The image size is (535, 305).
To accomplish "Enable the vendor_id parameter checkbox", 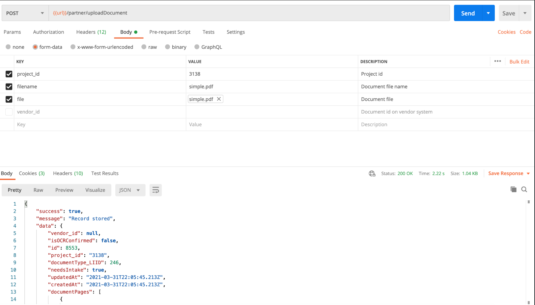I will tap(9, 112).
